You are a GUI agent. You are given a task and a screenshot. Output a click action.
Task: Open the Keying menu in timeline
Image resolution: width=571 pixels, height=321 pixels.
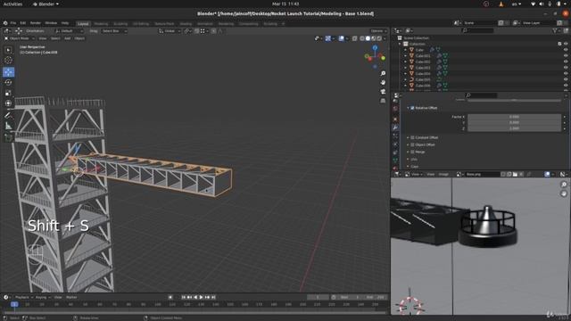(43, 297)
